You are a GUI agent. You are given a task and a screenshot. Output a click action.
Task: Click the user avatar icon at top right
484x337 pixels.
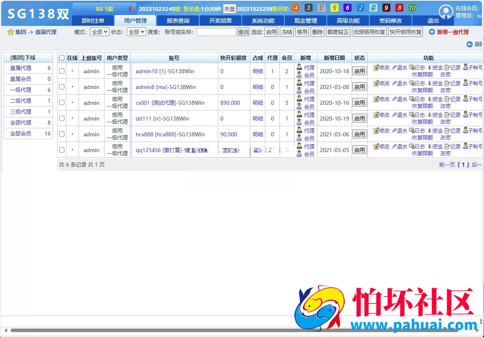coord(446,12)
